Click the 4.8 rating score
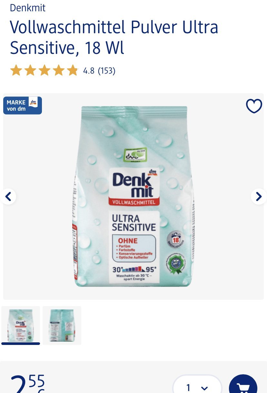The image size is (267, 393). pyautogui.click(x=89, y=71)
